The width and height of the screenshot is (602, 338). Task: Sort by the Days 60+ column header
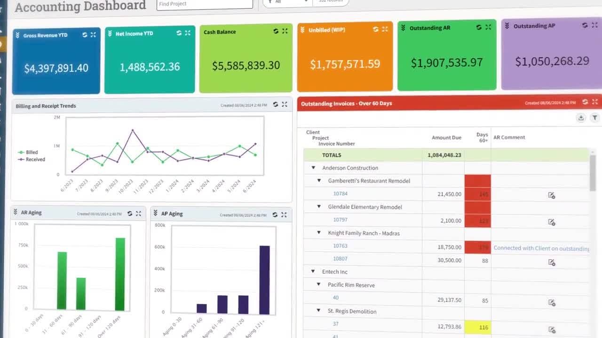(482, 138)
